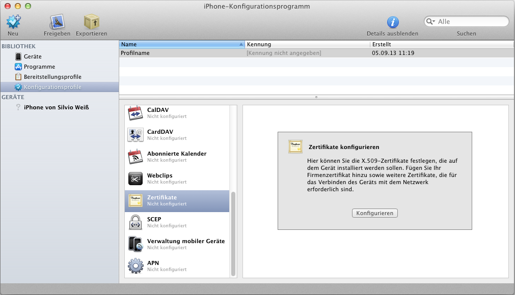Screen dimensions: 515x295
Task: Create a new profile with Neu icon
Action: [13, 22]
